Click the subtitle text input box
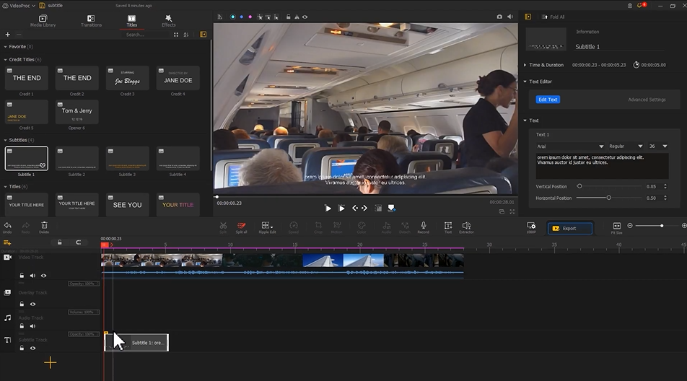687x381 pixels. 602,165
